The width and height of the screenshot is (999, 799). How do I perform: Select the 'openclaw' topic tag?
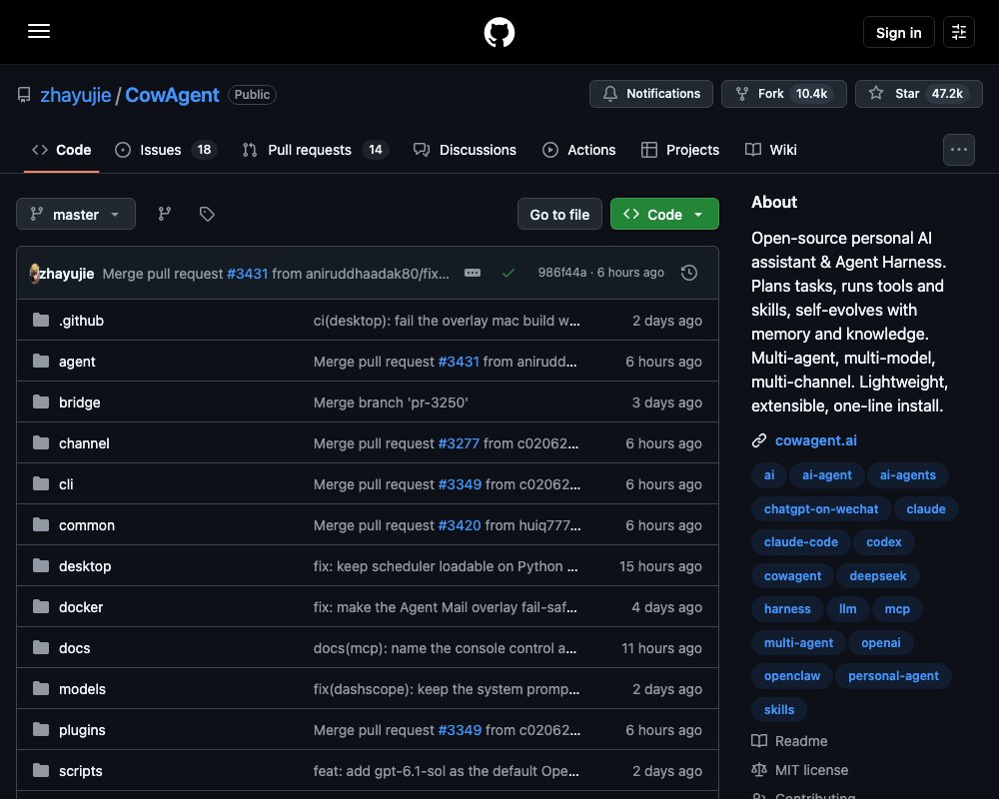[792, 675]
